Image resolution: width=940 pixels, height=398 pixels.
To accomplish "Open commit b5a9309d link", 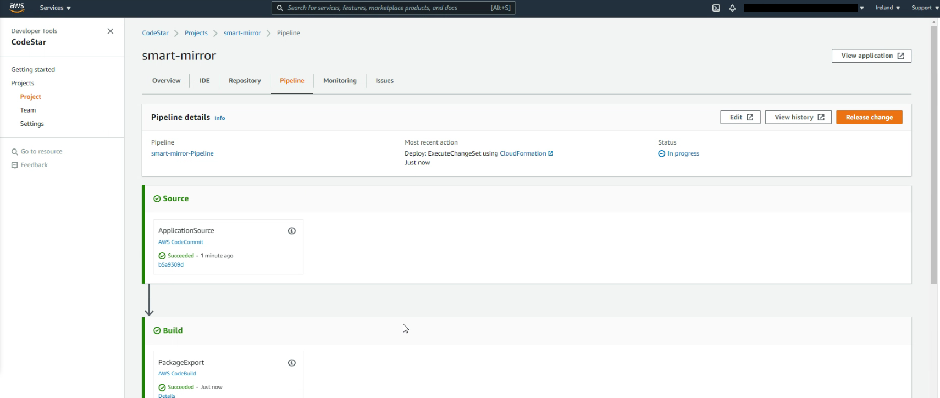I will [171, 265].
